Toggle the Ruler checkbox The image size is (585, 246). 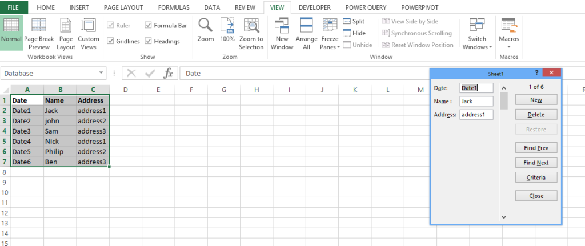tap(110, 25)
